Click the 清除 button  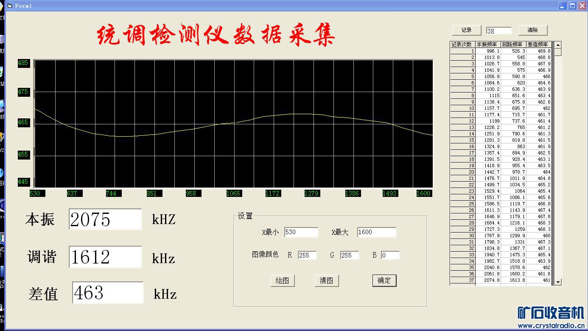533,30
